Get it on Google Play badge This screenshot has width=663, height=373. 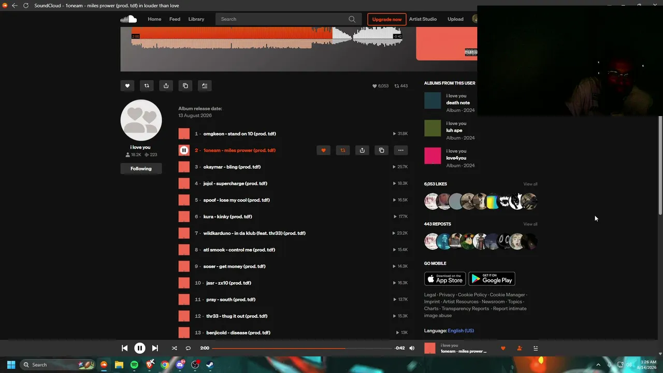pyautogui.click(x=492, y=279)
